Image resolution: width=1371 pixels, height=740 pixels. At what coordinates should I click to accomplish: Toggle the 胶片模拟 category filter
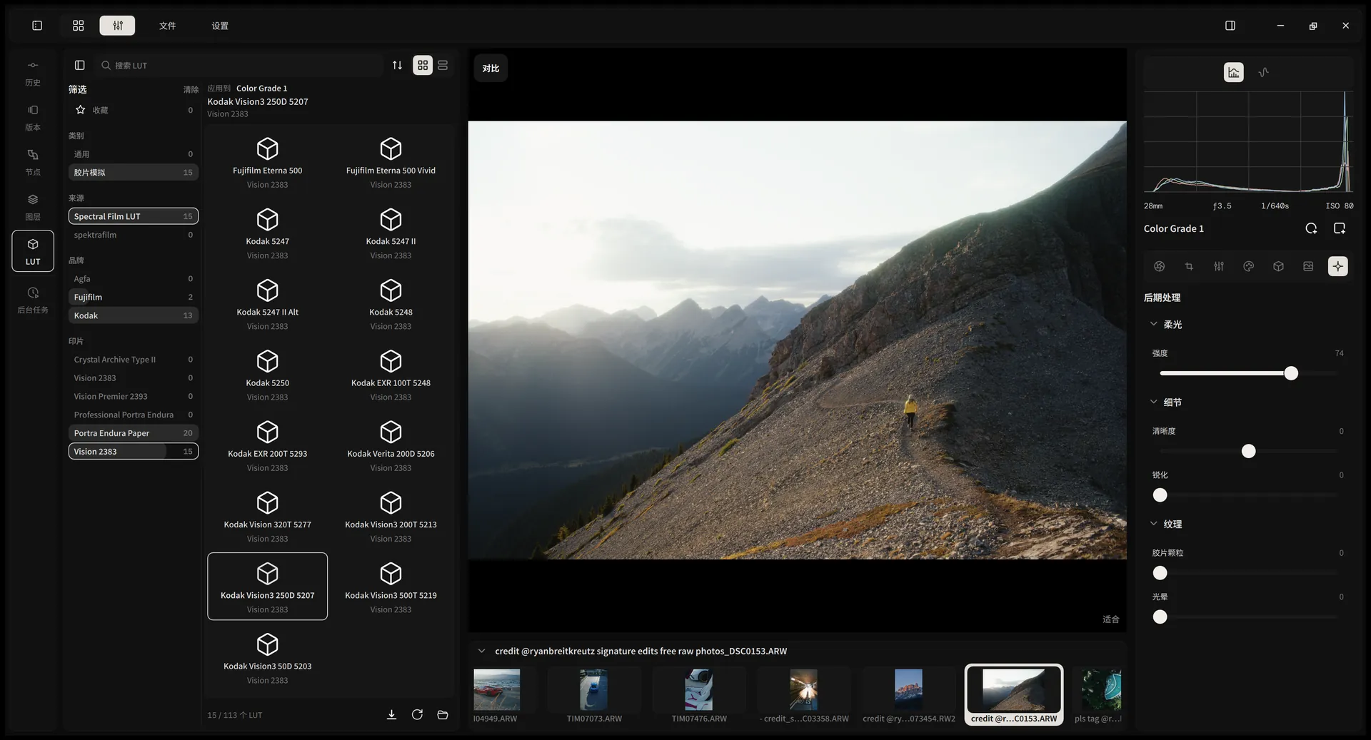click(x=133, y=172)
